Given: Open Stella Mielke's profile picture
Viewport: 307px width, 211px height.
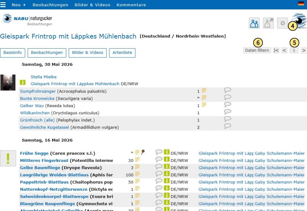Looking at the screenshot, I should pos(8,82).
